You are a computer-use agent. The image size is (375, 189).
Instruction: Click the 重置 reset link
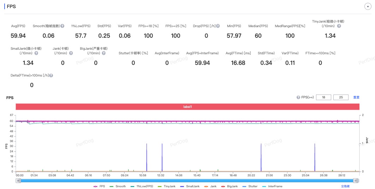356,97
